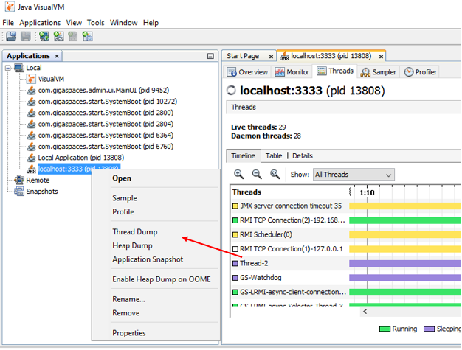The width and height of the screenshot is (462, 350).
Task: Collapse the Local tree node
Action: click(x=8, y=68)
